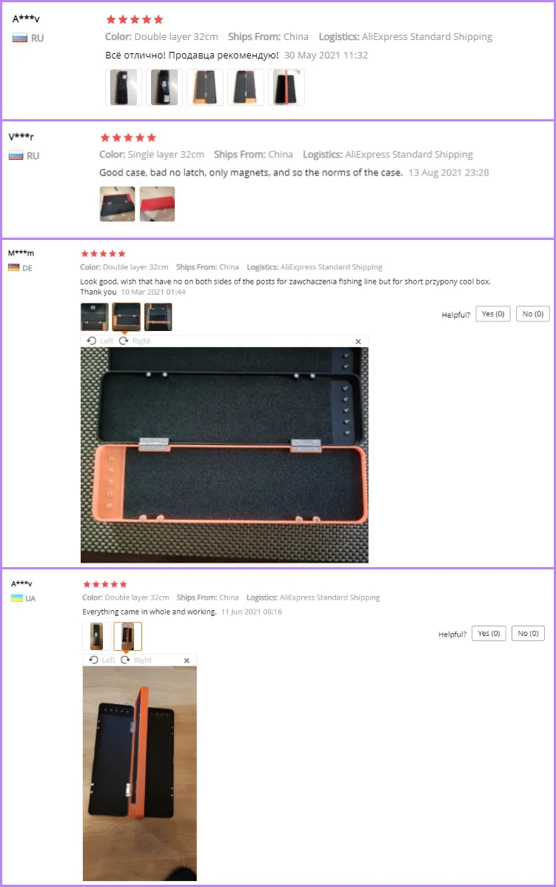556x887 pixels.
Task: Select first thumbnail in UA review
Action: [x=96, y=636]
